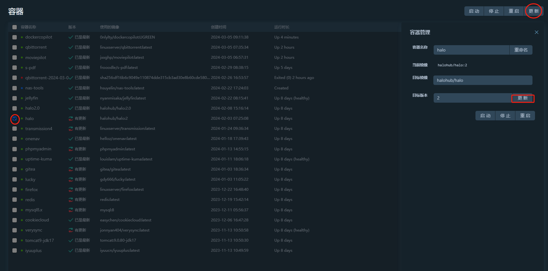Click the up-to-date checkmark icon for jellyfin
The width and height of the screenshot is (548, 271).
click(x=71, y=98)
